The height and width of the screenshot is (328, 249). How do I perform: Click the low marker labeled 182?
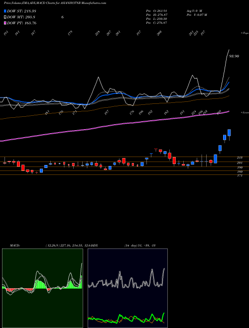coord(166,112)
